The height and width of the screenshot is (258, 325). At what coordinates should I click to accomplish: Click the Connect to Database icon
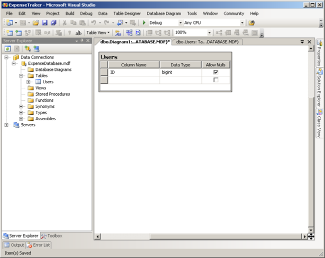[x=27, y=48]
